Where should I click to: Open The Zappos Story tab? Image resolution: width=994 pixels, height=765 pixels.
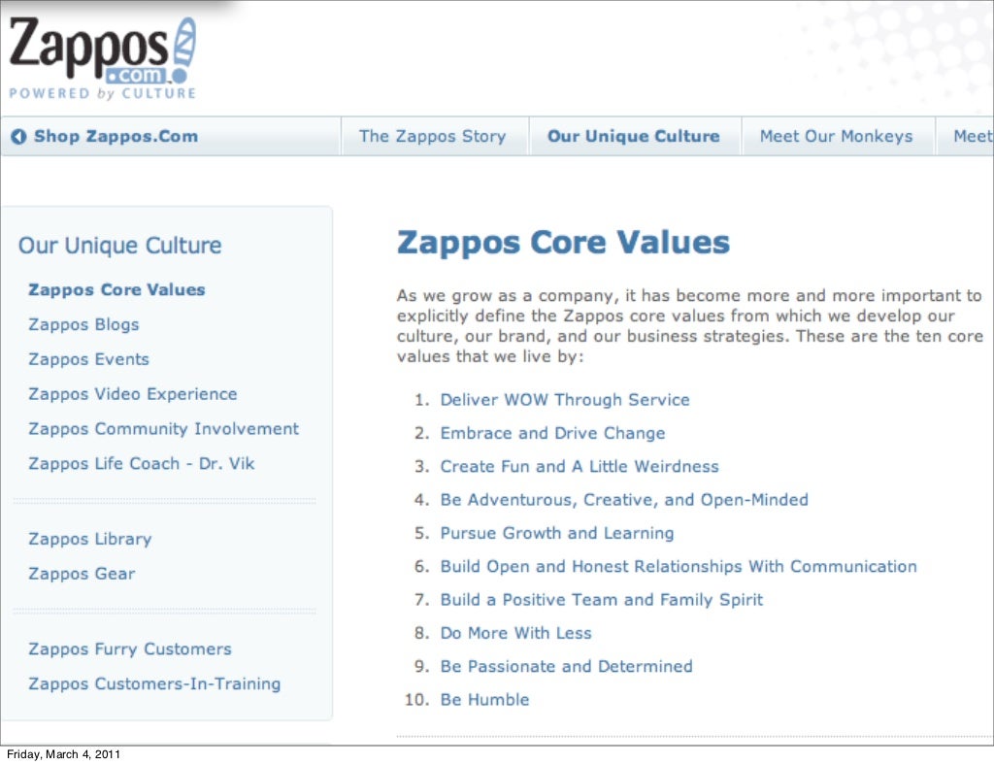click(x=432, y=136)
